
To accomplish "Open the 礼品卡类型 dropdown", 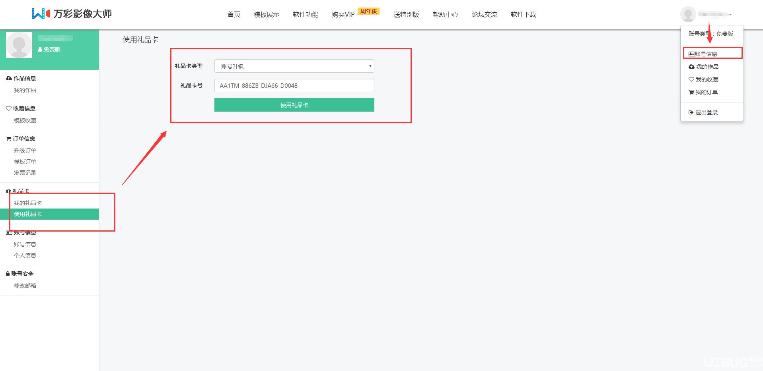I will (294, 66).
